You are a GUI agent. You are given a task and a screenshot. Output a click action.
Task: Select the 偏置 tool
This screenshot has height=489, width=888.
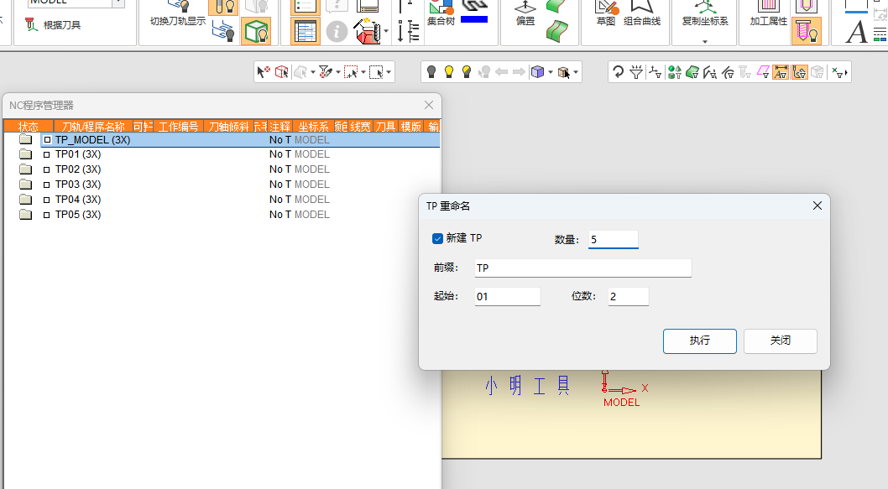[x=525, y=13]
